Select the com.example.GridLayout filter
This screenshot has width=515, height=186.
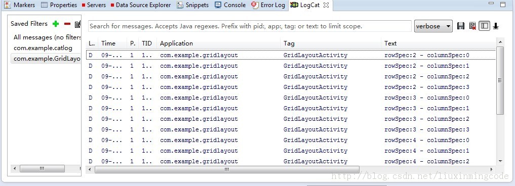tap(46, 59)
